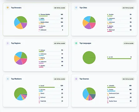Click total clicks badge in Top Sources card
Image resolution: width=139 pixels, height=112 pixels.
pos(128,79)
